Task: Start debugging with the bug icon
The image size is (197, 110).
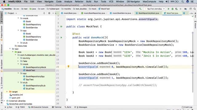Action: (x=172, y=9)
